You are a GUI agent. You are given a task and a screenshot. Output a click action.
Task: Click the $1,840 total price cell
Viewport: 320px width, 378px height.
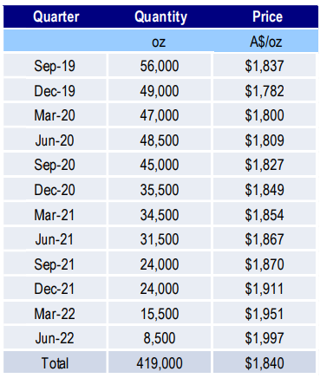264,363
